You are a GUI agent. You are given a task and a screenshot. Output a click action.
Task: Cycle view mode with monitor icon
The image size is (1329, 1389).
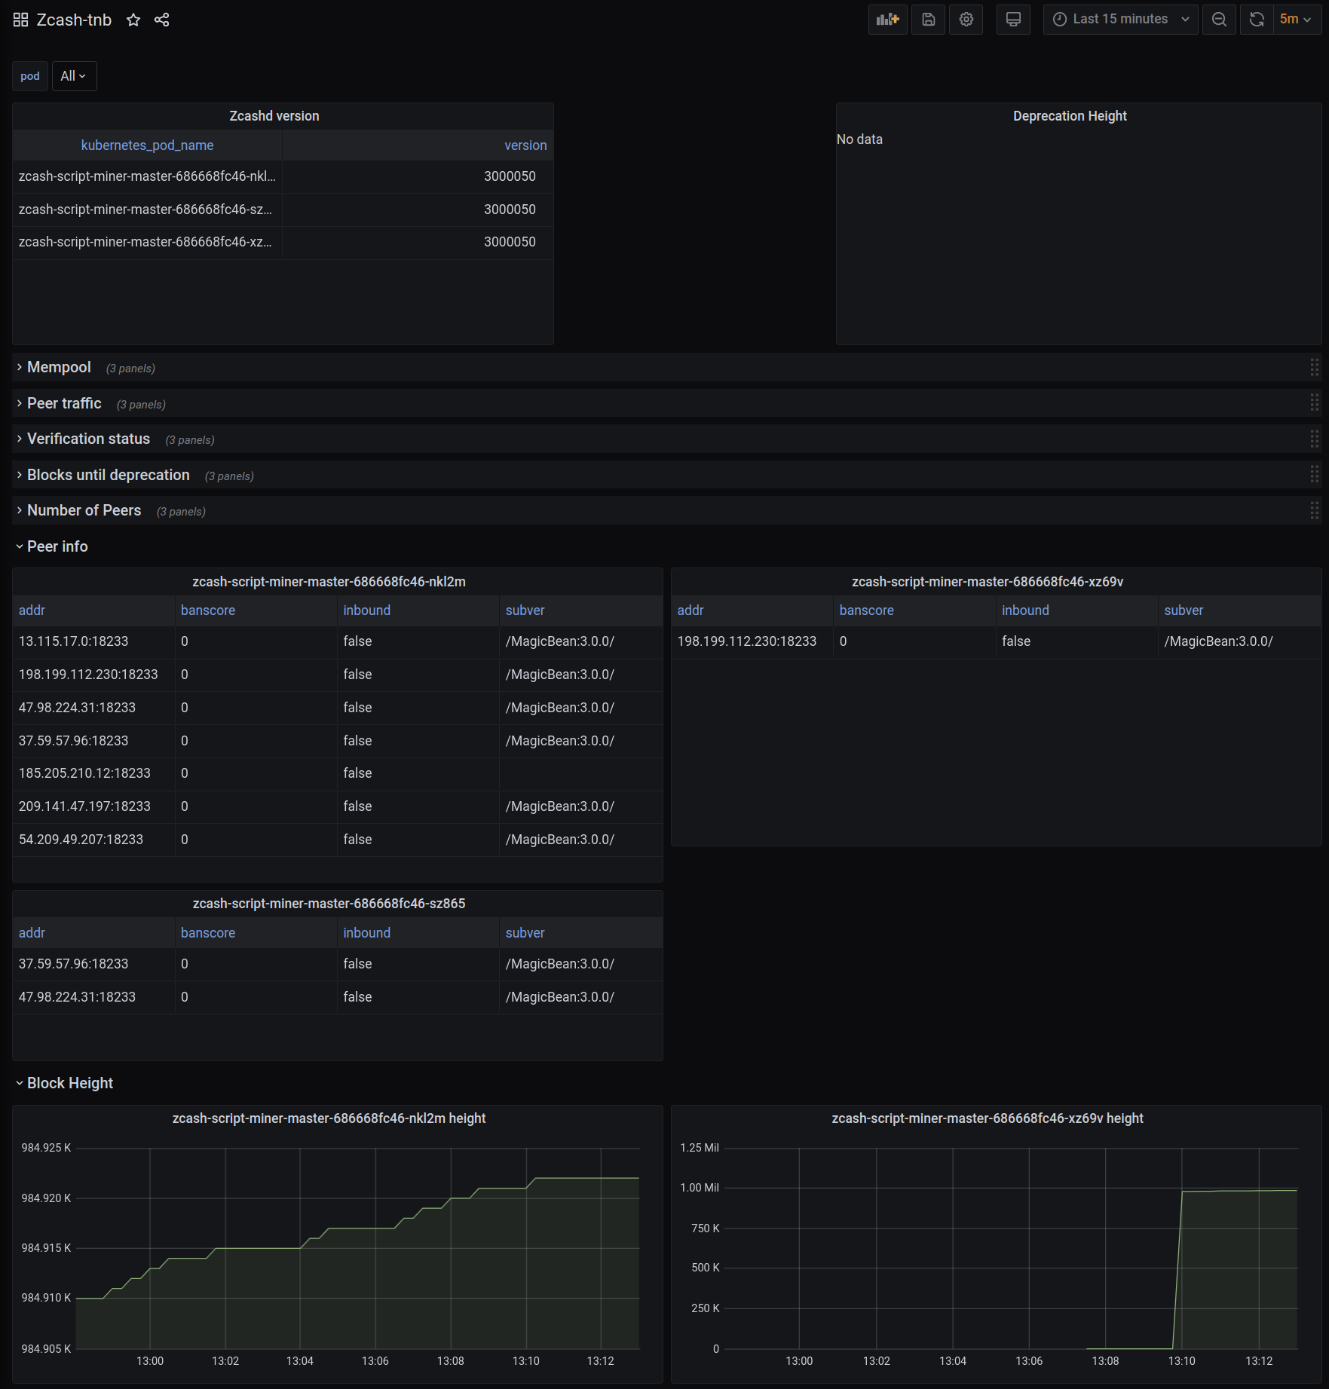click(x=1013, y=20)
